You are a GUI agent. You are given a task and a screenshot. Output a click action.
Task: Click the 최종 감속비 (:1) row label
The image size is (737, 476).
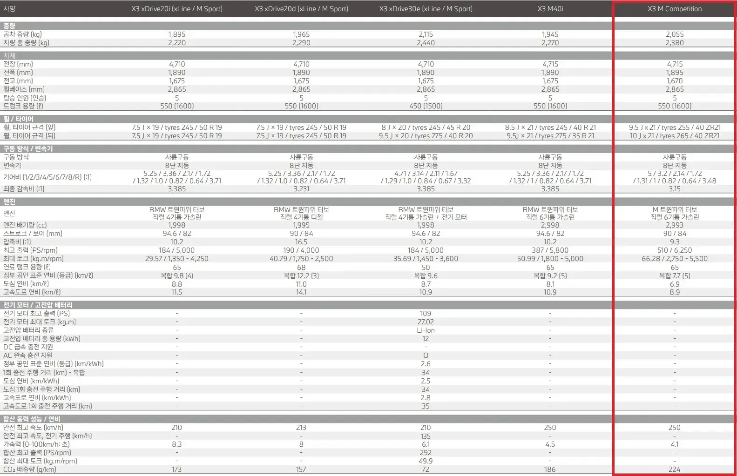[x=24, y=189]
